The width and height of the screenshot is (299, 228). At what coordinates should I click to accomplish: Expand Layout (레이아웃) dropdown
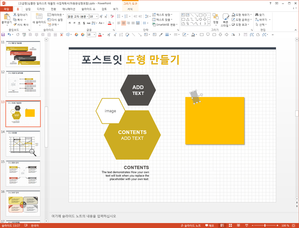pyautogui.click(x=56, y=15)
